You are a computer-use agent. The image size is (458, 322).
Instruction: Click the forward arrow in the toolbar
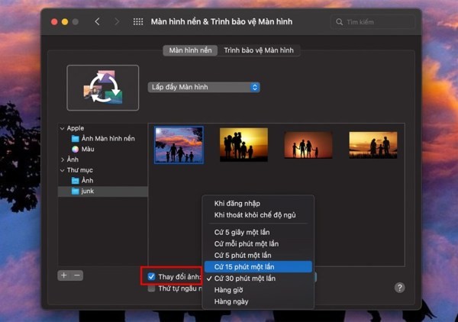click(117, 21)
